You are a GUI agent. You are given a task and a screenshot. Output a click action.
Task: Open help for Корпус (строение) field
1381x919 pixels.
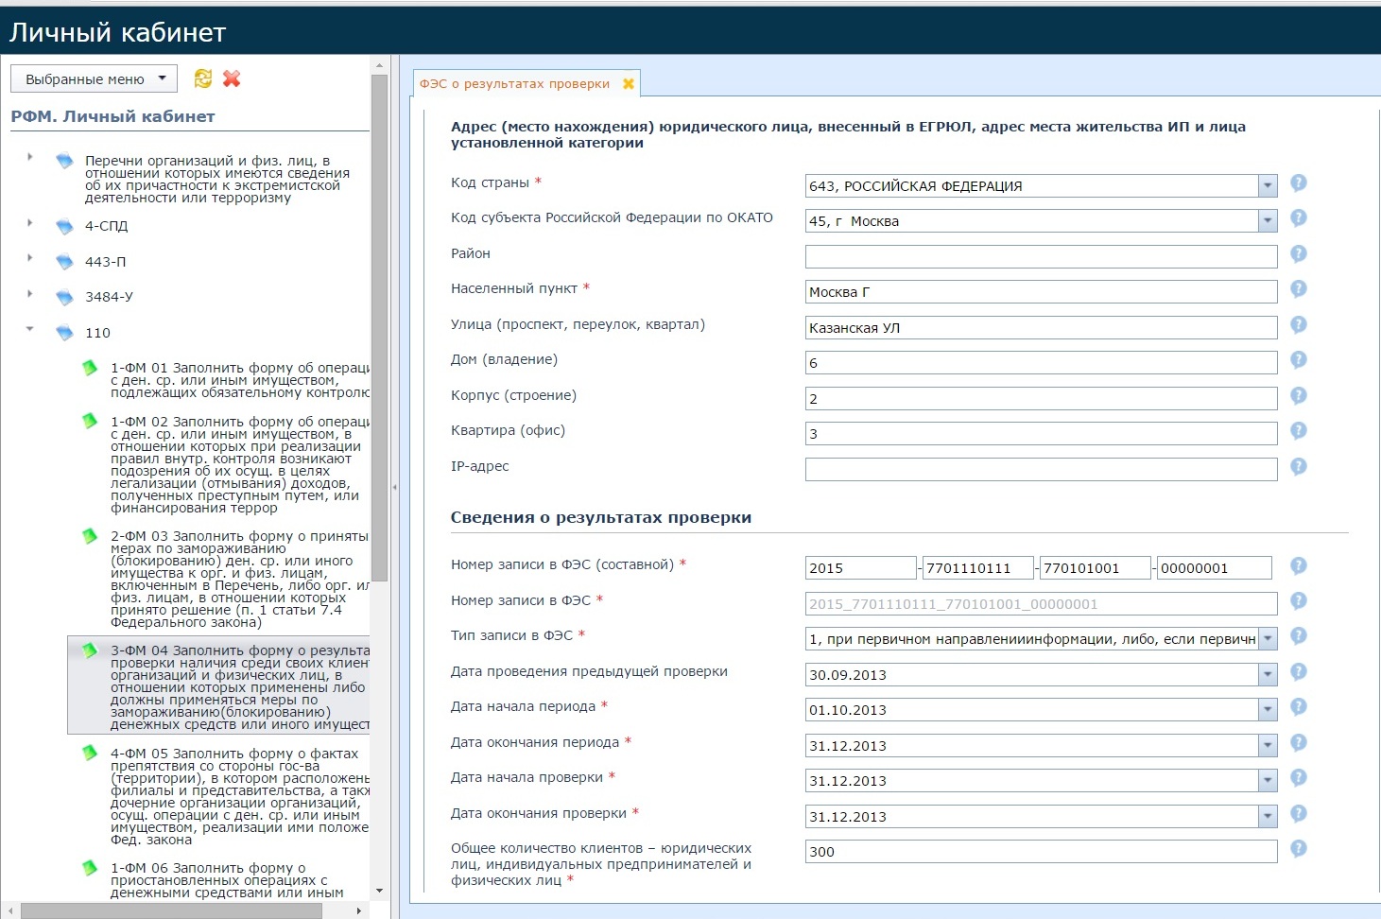[1299, 395]
